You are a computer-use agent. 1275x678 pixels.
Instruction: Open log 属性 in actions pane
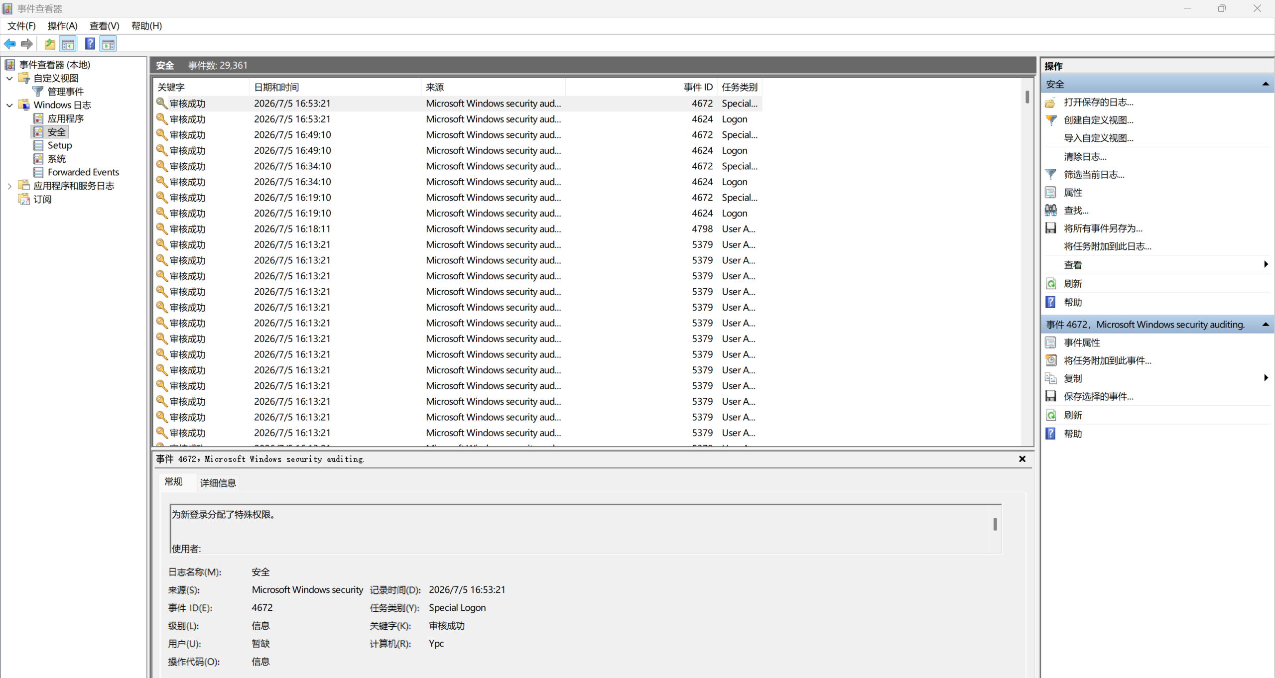1073,192
